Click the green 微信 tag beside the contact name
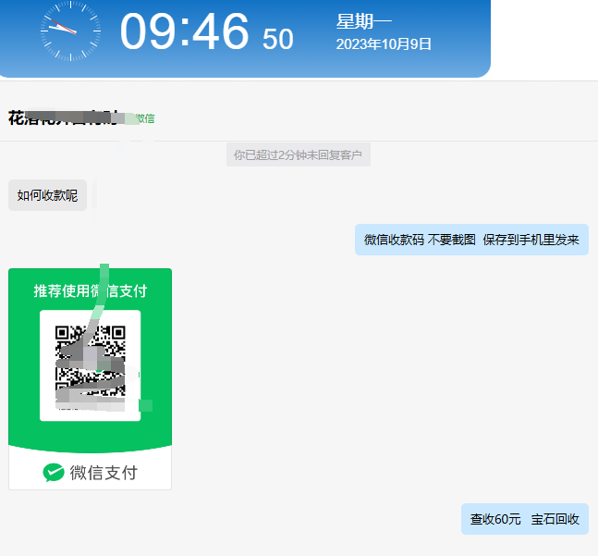Screen dimensions: 598x556 (145, 118)
